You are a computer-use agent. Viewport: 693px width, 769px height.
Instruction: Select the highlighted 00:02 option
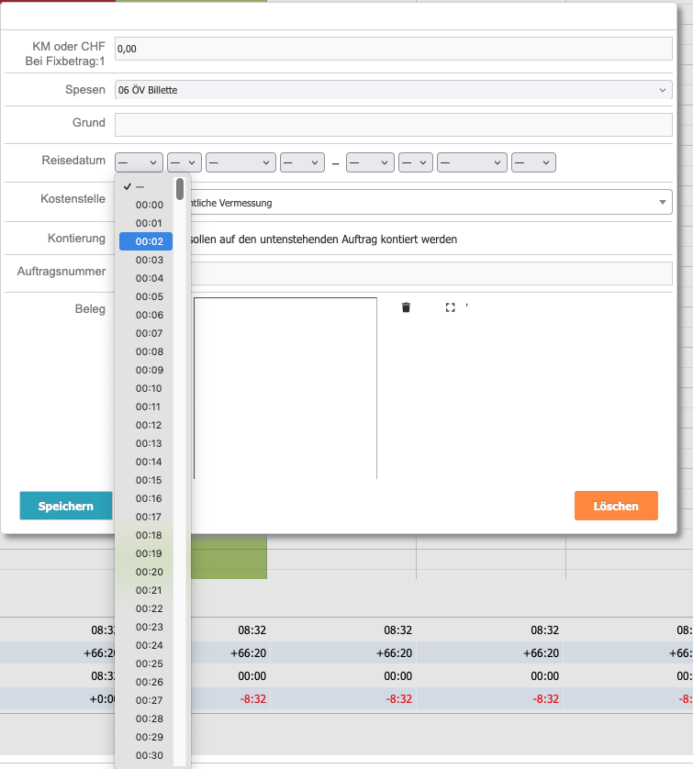pyautogui.click(x=147, y=241)
